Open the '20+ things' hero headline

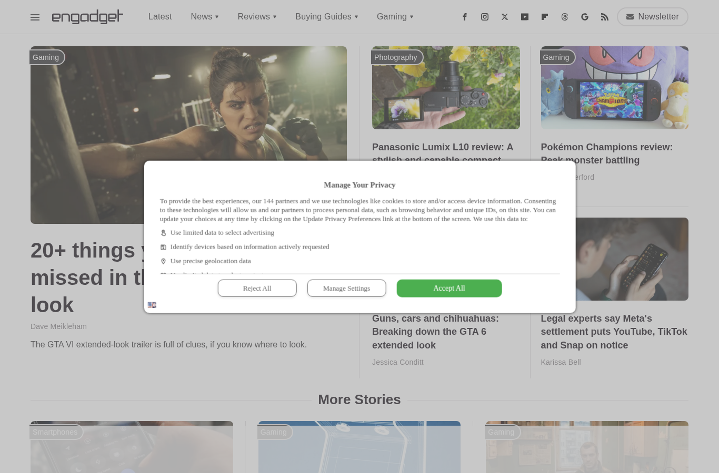click(87, 277)
